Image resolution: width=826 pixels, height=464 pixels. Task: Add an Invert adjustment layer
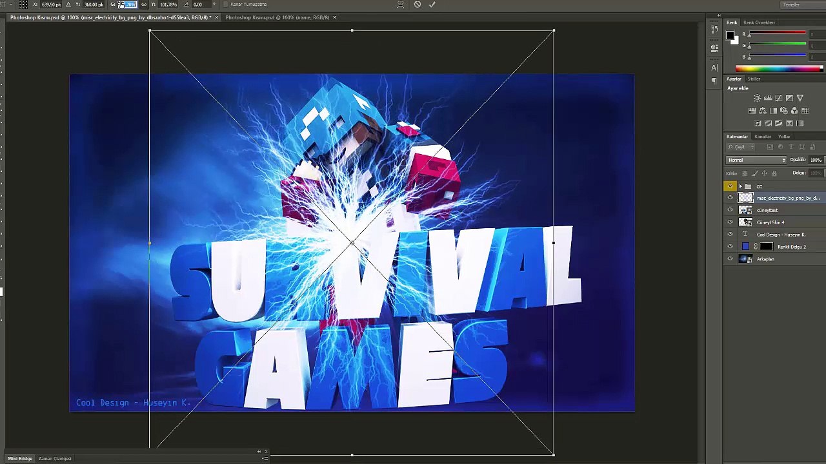757,123
